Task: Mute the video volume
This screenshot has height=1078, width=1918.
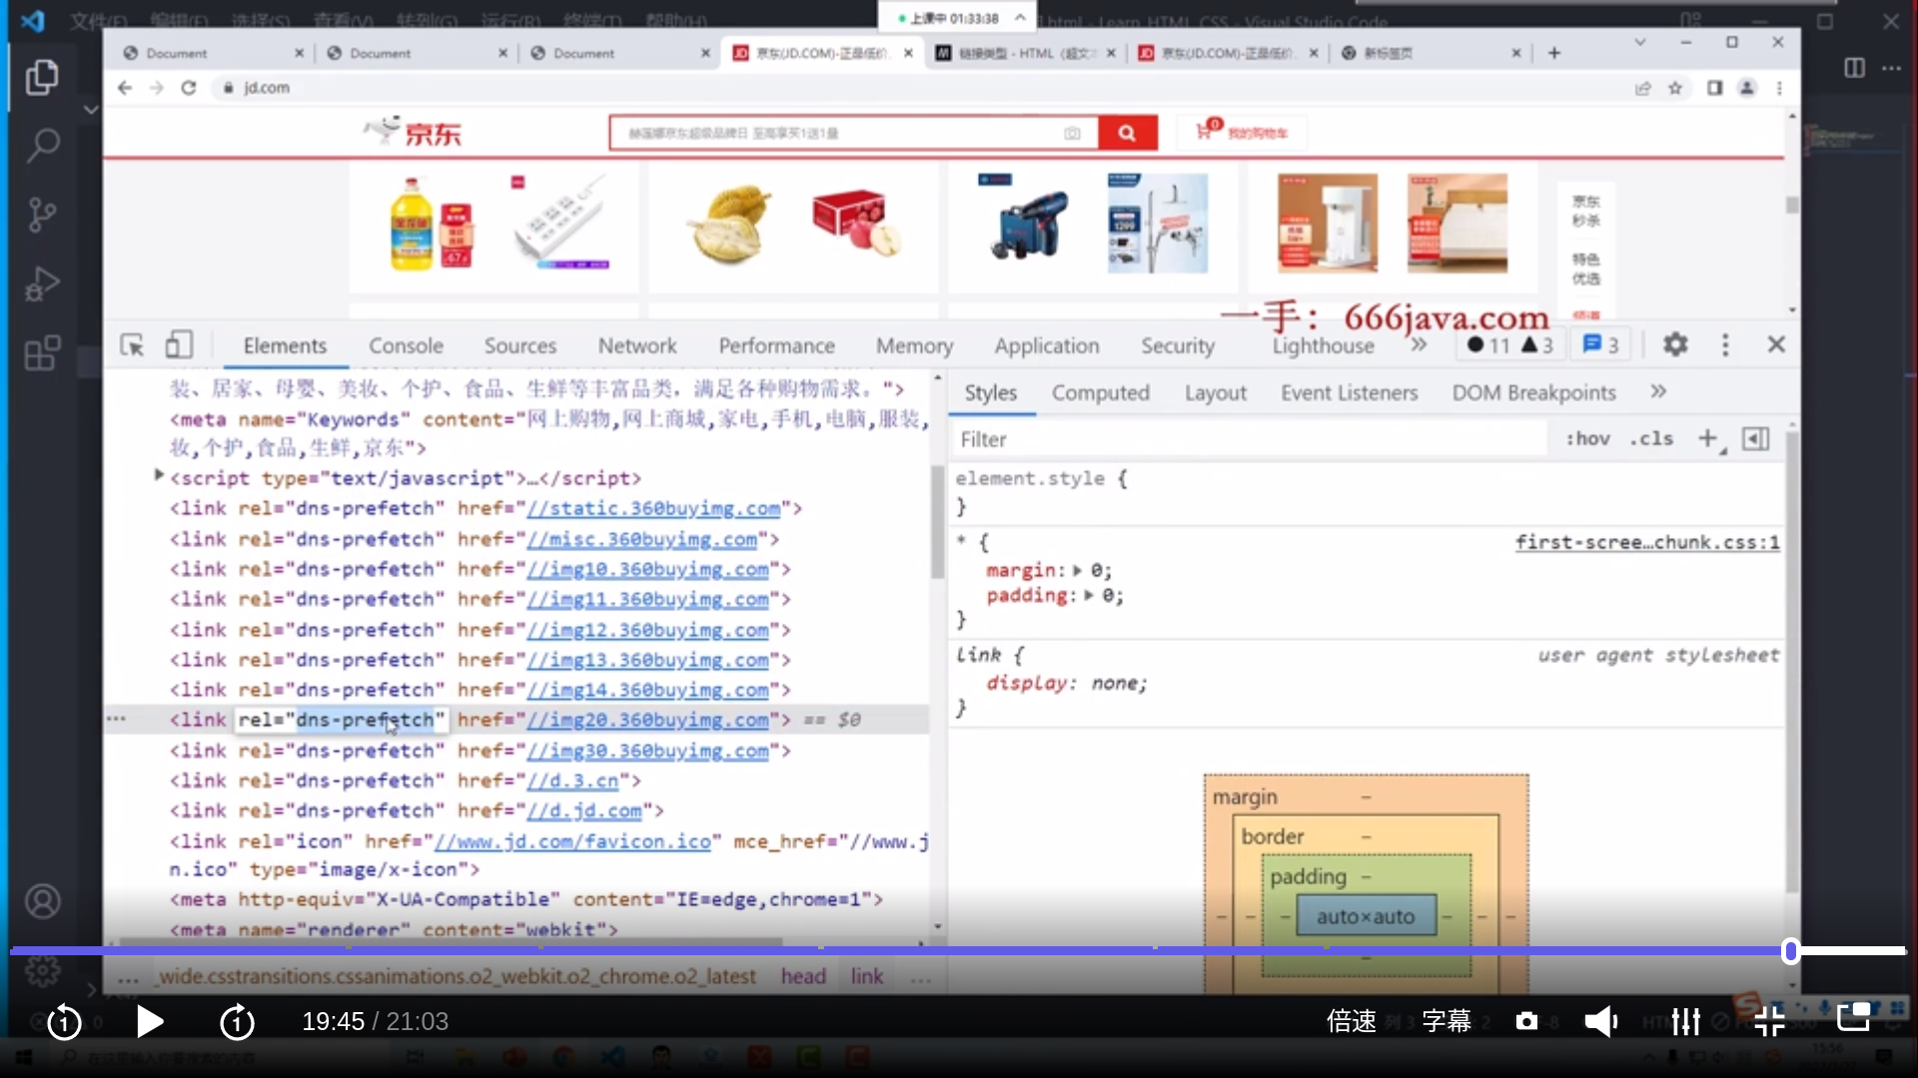Action: [1601, 1021]
